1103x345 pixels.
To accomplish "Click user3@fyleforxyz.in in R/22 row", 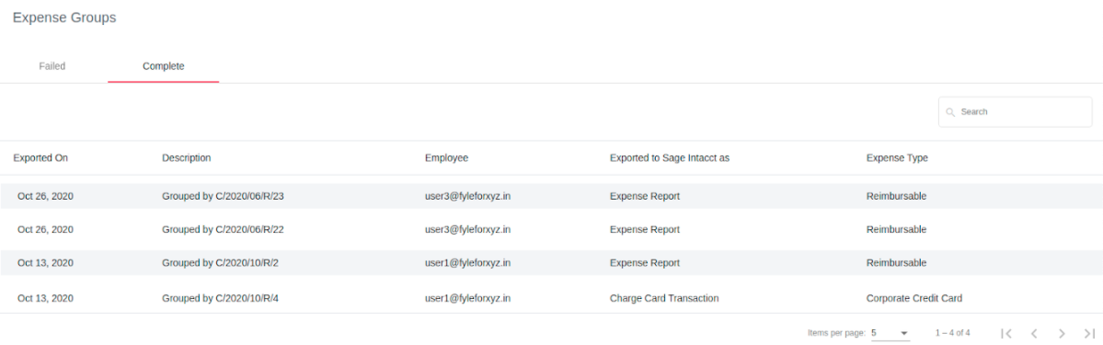I will (x=468, y=229).
